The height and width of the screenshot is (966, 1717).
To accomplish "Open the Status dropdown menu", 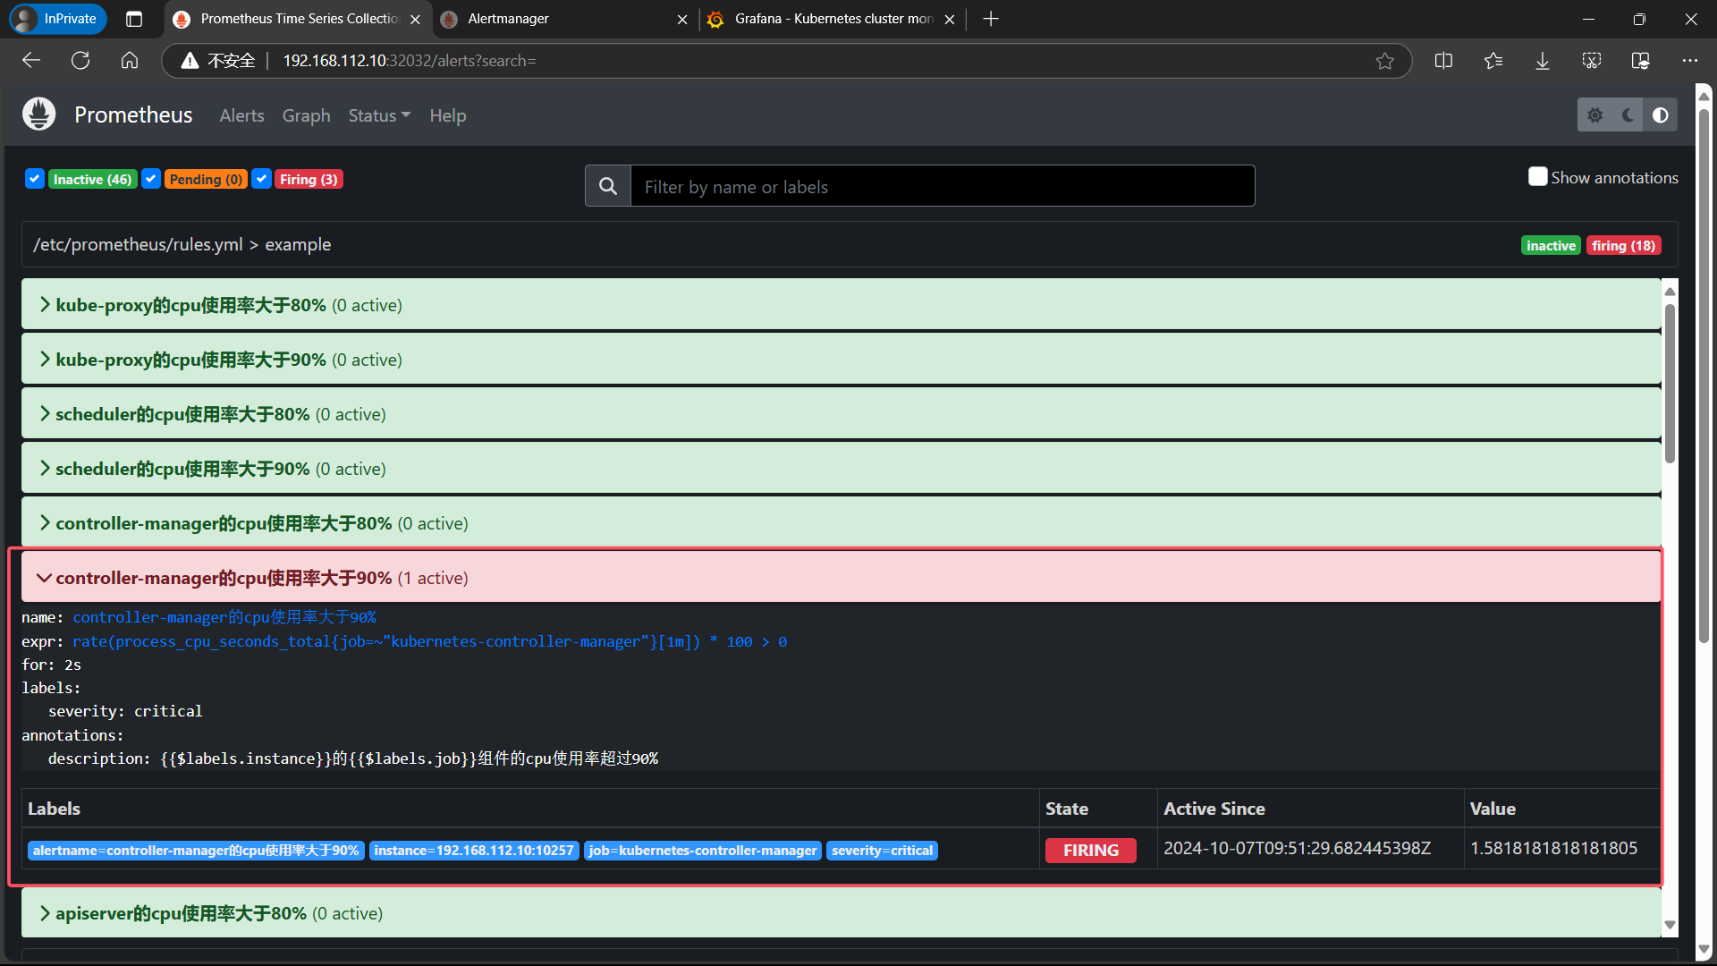I will pyautogui.click(x=379, y=115).
